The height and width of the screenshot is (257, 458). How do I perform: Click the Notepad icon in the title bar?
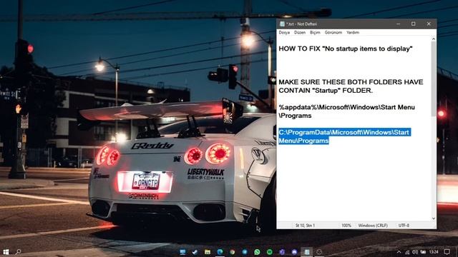(x=282, y=24)
